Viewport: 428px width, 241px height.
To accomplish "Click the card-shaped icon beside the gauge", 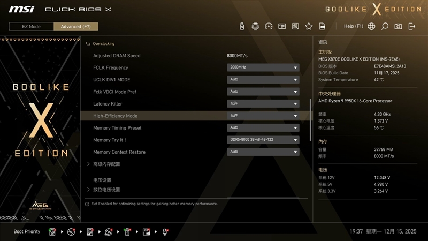I will [282, 26].
